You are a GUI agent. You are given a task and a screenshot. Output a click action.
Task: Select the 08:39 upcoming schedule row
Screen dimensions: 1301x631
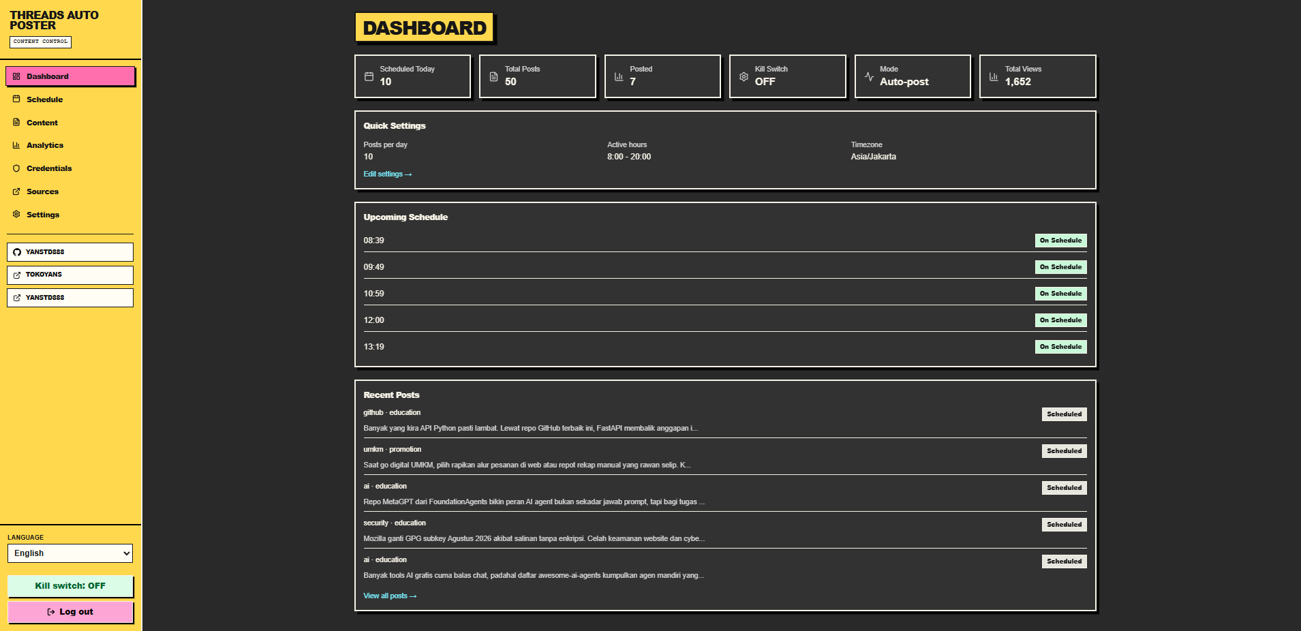(x=725, y=241)
